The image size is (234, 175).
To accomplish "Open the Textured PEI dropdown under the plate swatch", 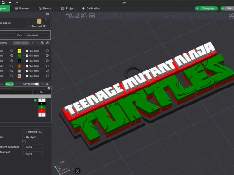I will [39, 26].
